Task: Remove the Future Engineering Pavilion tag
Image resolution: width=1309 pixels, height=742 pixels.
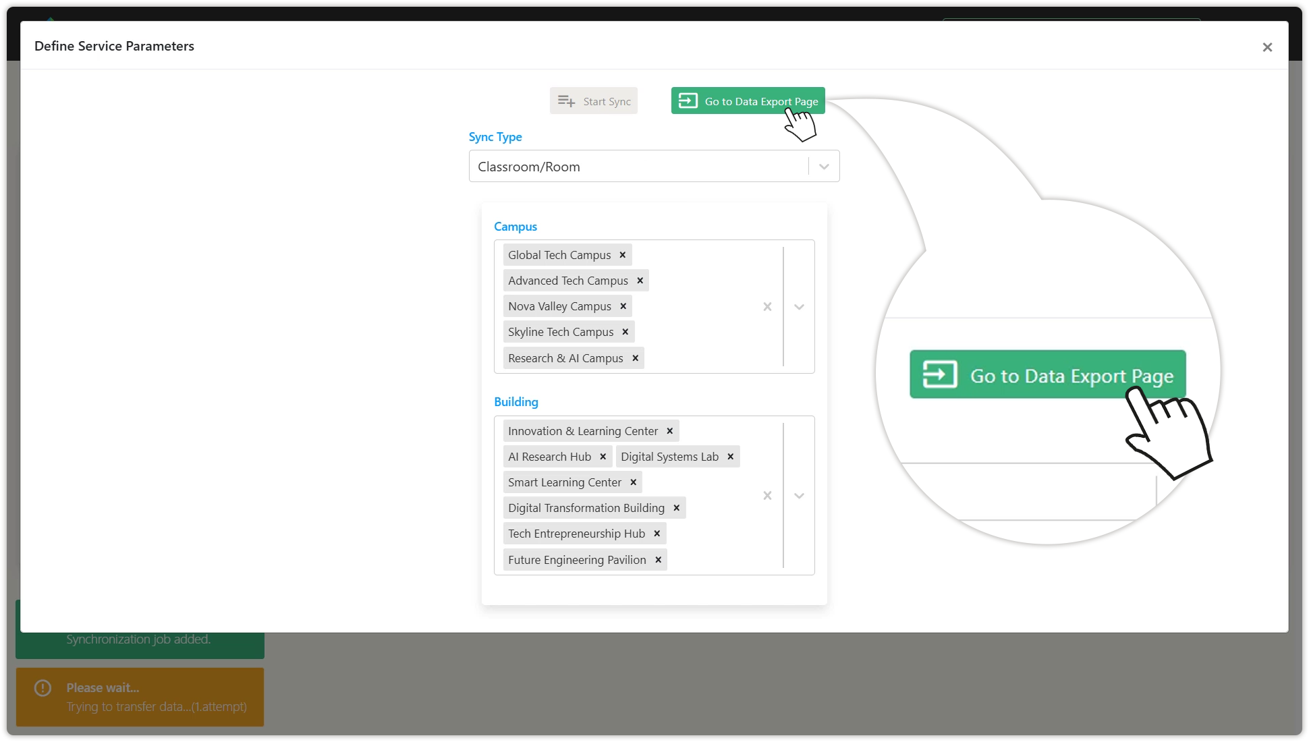Action: tap(658, 560)
